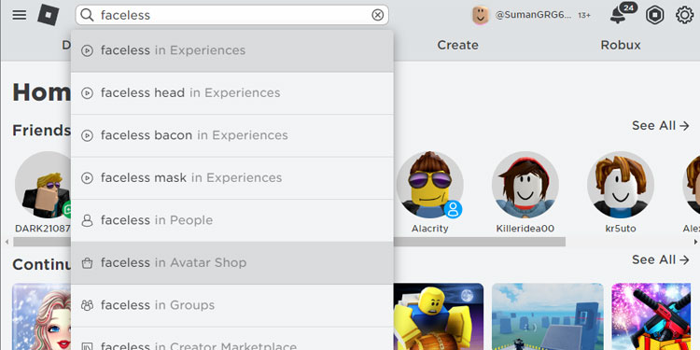Open the SumanGRG6 profile avatar icon
The width and height of the screenshot is (700, 350).
click(481, 16)
